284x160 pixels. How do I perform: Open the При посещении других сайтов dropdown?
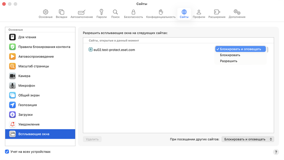[248, 139]
